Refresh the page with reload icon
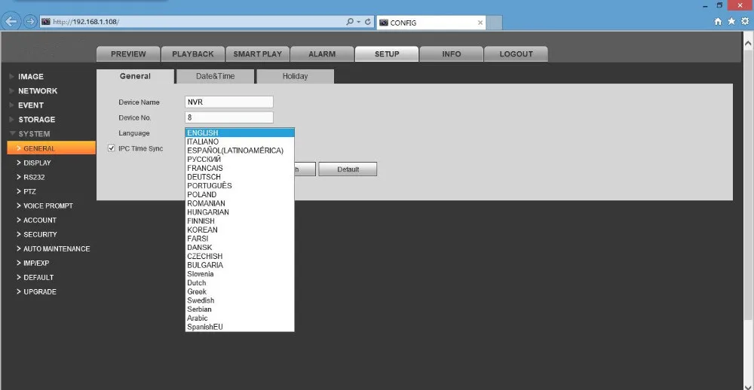Viewport: 754px width, 390px height. pyautogui.click(x=368, y=22)
